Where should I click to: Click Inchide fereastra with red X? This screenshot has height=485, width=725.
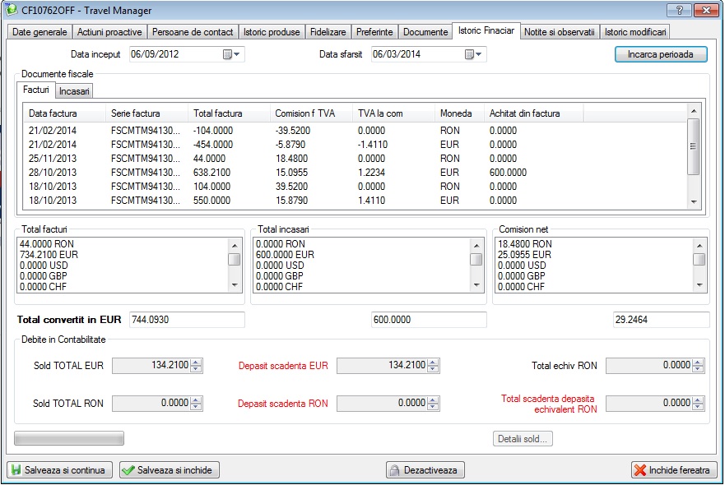coord(674,470)
